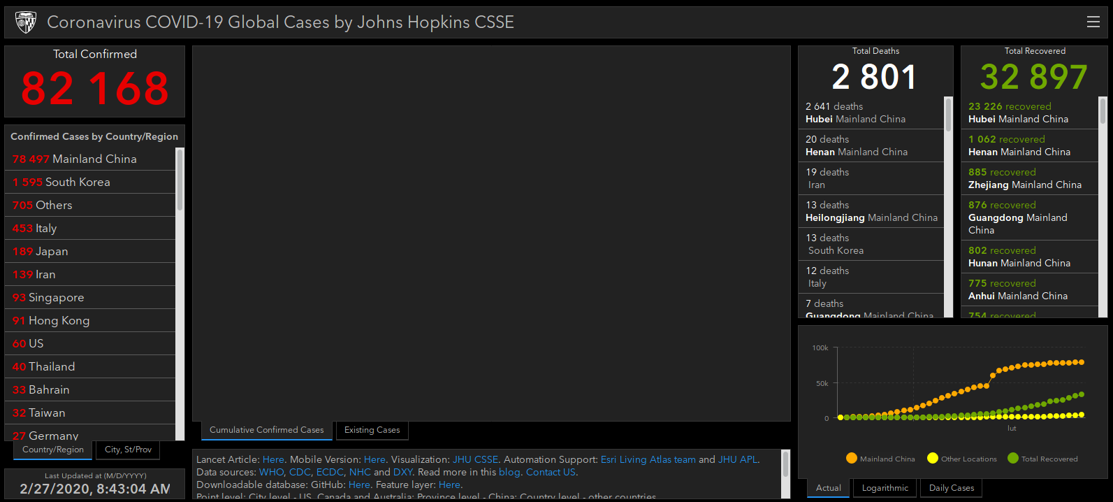Select '40 Thailand' row
This screenshot has height=502, width=1113.
pos(92,366)
